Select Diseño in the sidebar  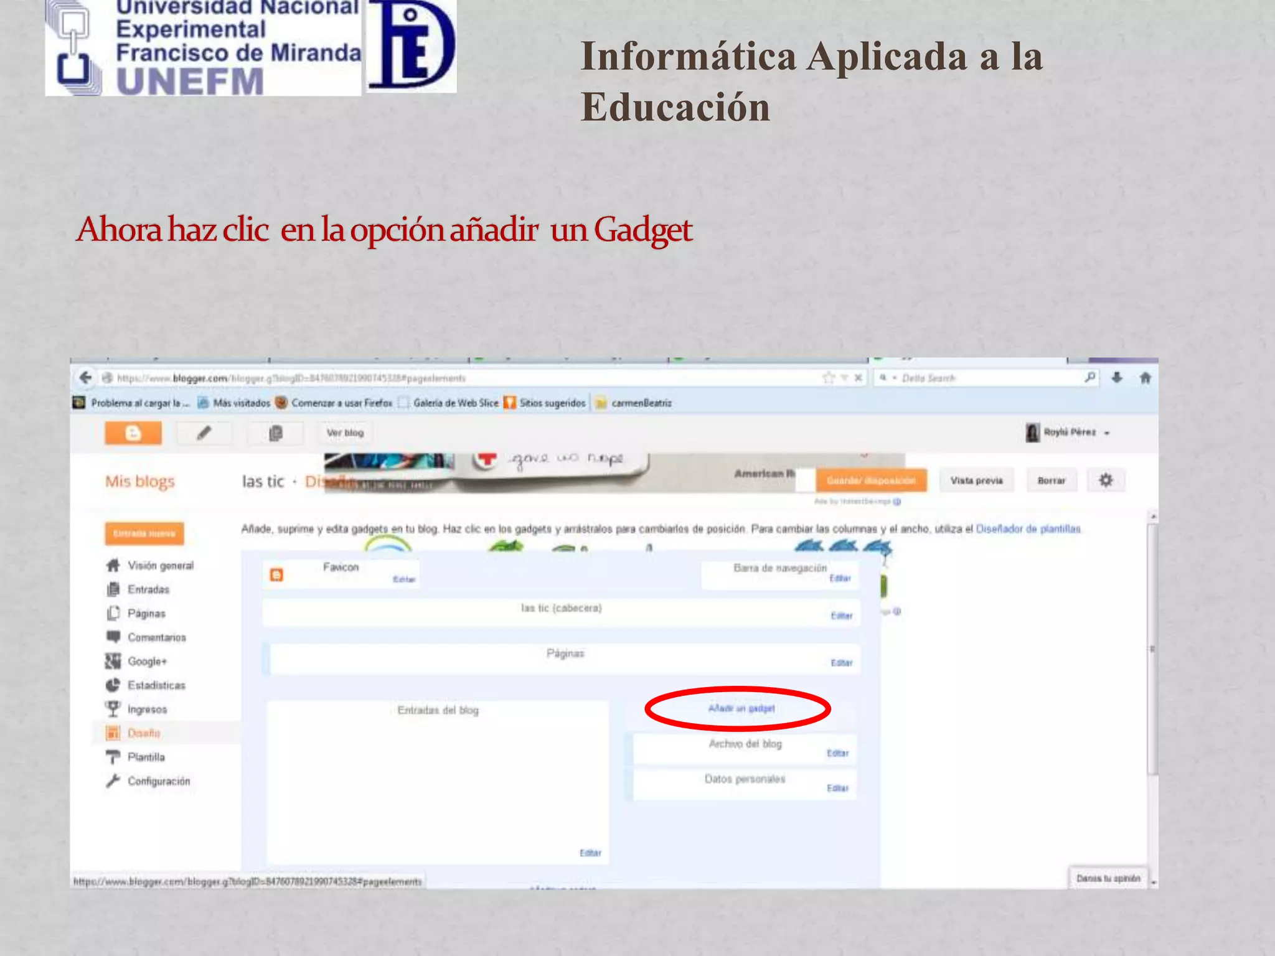144,733
